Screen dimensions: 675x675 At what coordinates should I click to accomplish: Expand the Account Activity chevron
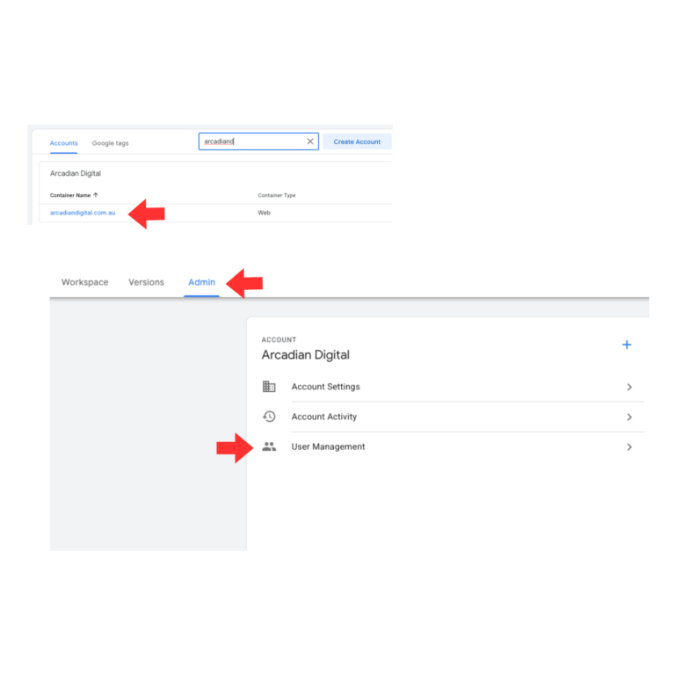(629, 417)
